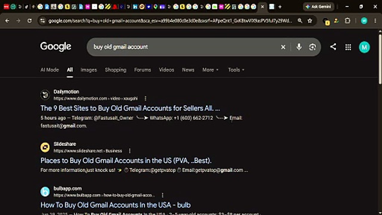Open 'Places to Buy Old Gmail Accounts' result
This screenshot has width=382, height=215.
126,161
